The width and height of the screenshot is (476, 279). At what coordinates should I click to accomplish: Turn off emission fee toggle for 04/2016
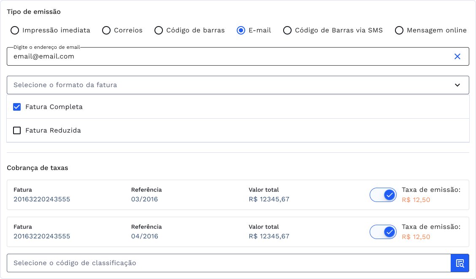[383, 232]
